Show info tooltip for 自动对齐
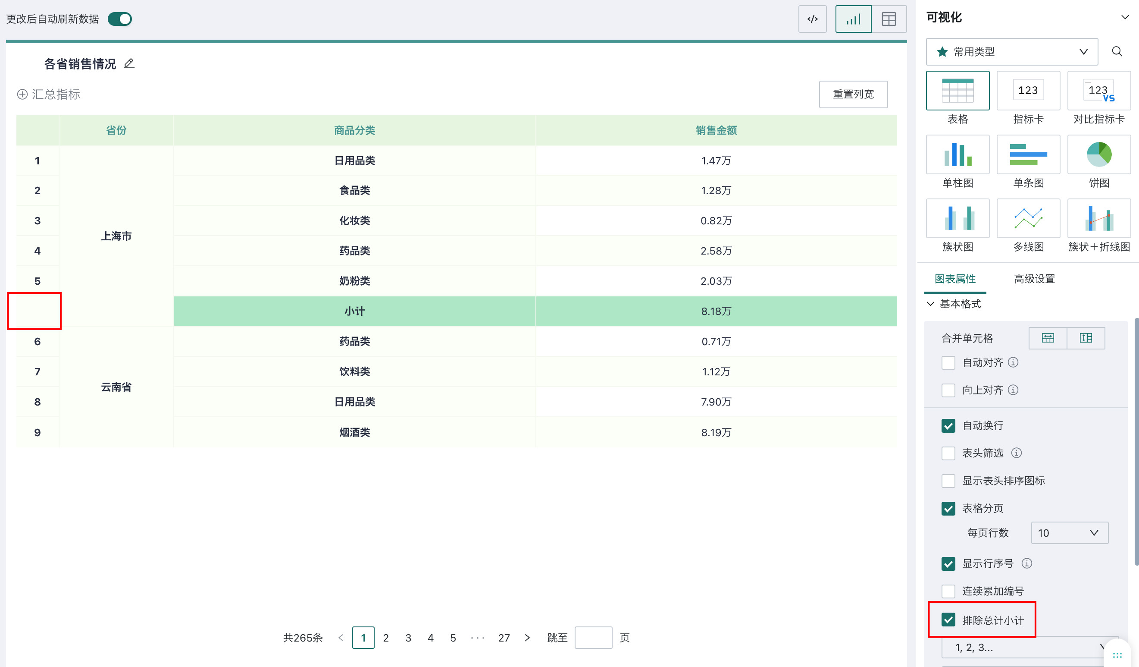Viewport: 1139px width, 667px height. tap(1013, 362)
